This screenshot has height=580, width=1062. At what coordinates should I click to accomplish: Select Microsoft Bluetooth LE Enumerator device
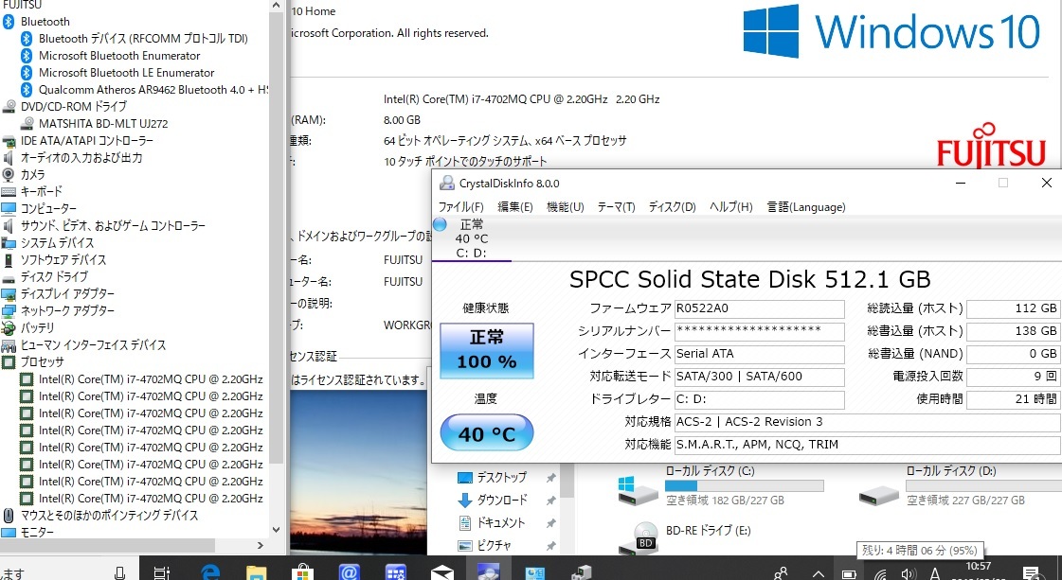(x=126, y=73)
